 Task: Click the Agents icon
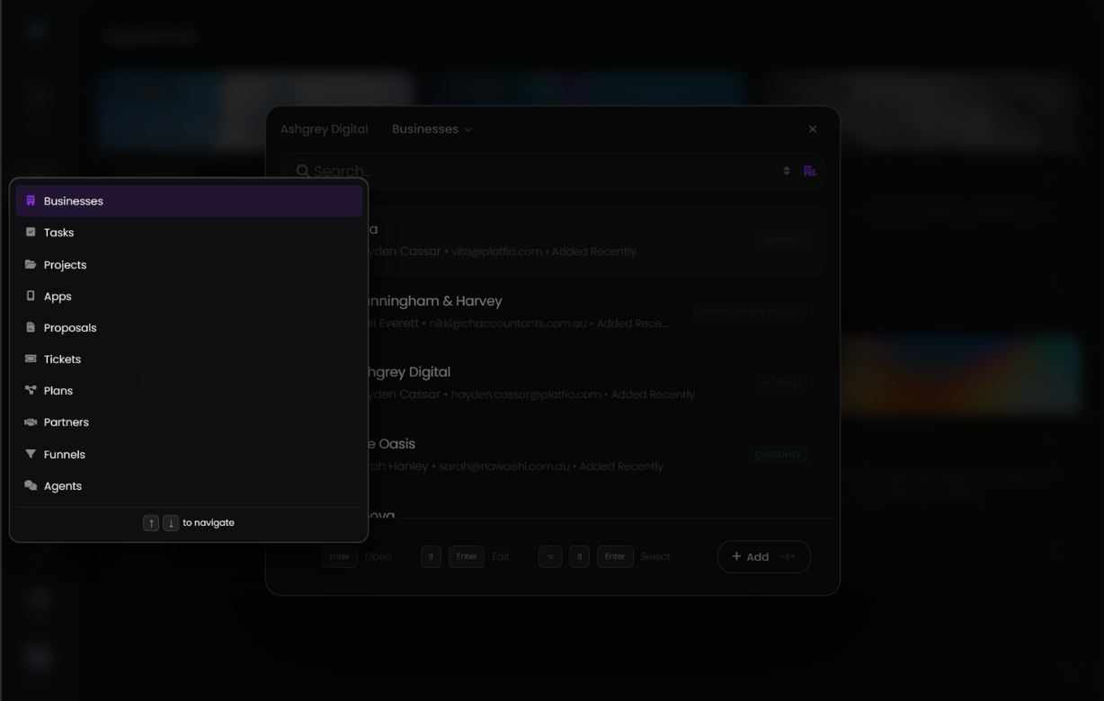coord(31,485)
